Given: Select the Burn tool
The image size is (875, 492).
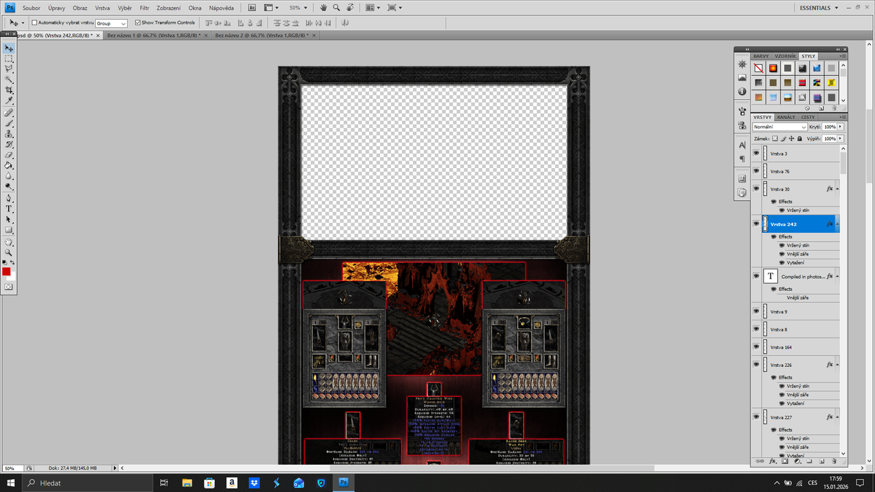Looking at the screenshot, I should pyautogui.click(x=9, y=186).
